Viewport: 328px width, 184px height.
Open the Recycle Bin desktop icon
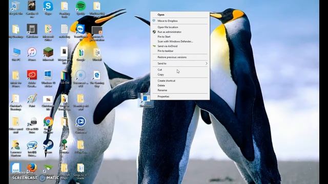pyautogui.click(x=16, y=6)
